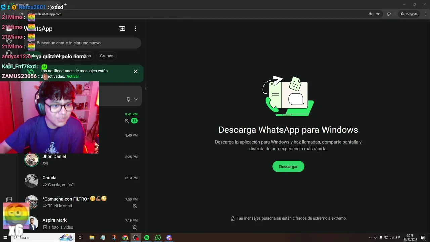This screenshot has width=430, height=242.
Task: Open the media gallery icon in sidebar
Action: [9, 200]
